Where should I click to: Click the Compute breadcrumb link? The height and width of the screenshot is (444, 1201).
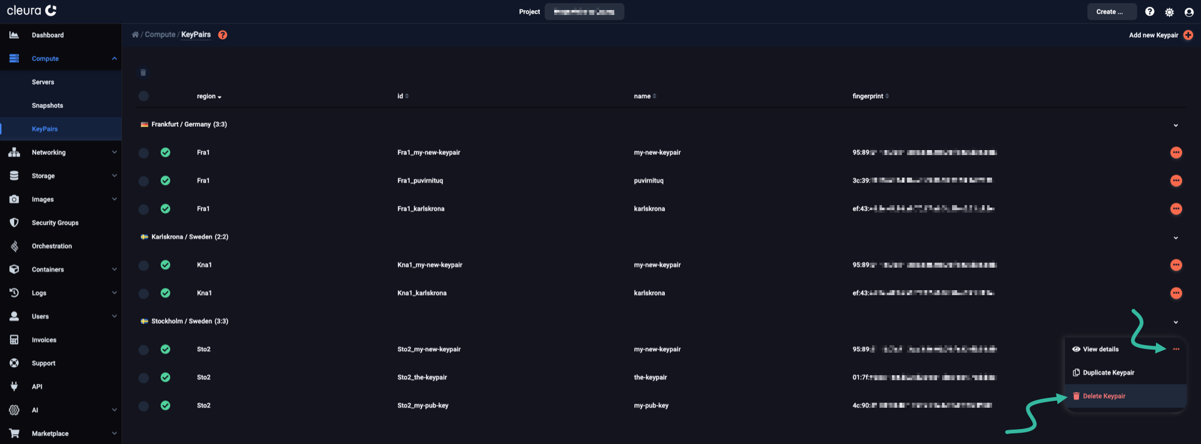160,34
